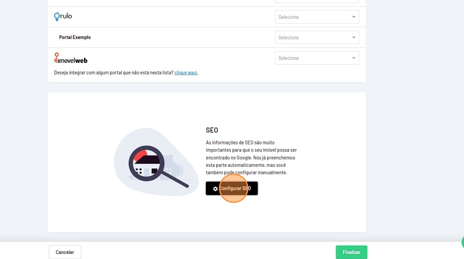Expand the Portal Exemplo dropdown arrow
Screen dimensions: 464x259
click(354, 38)
